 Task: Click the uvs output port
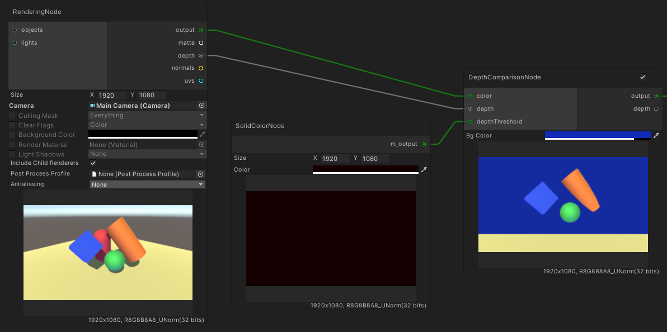[201, 81]
